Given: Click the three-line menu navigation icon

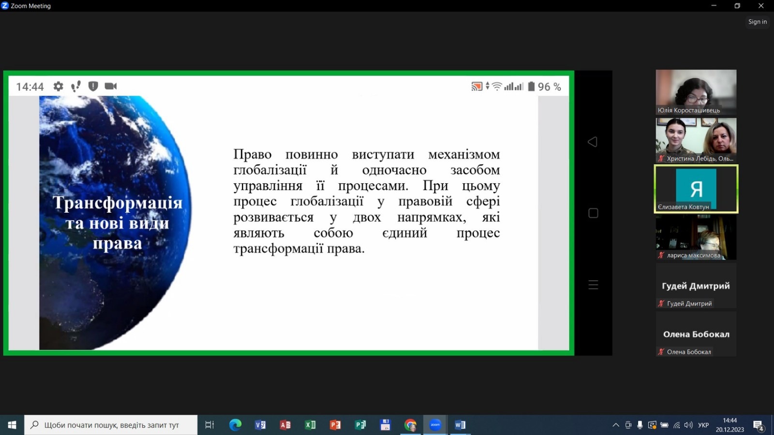Looking at the screenshot, I should point(593,285).
